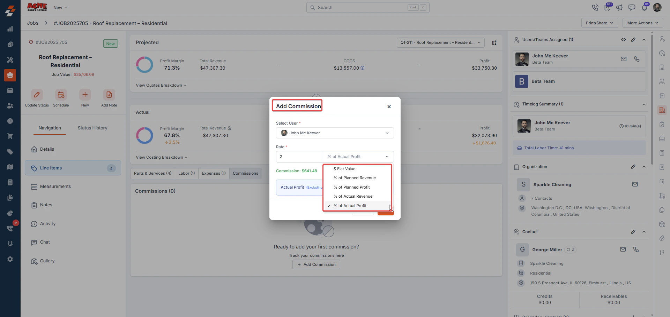This screenshot has width=670, height=317.
Task: Open the user profile avatar
Action: point(657,7)
